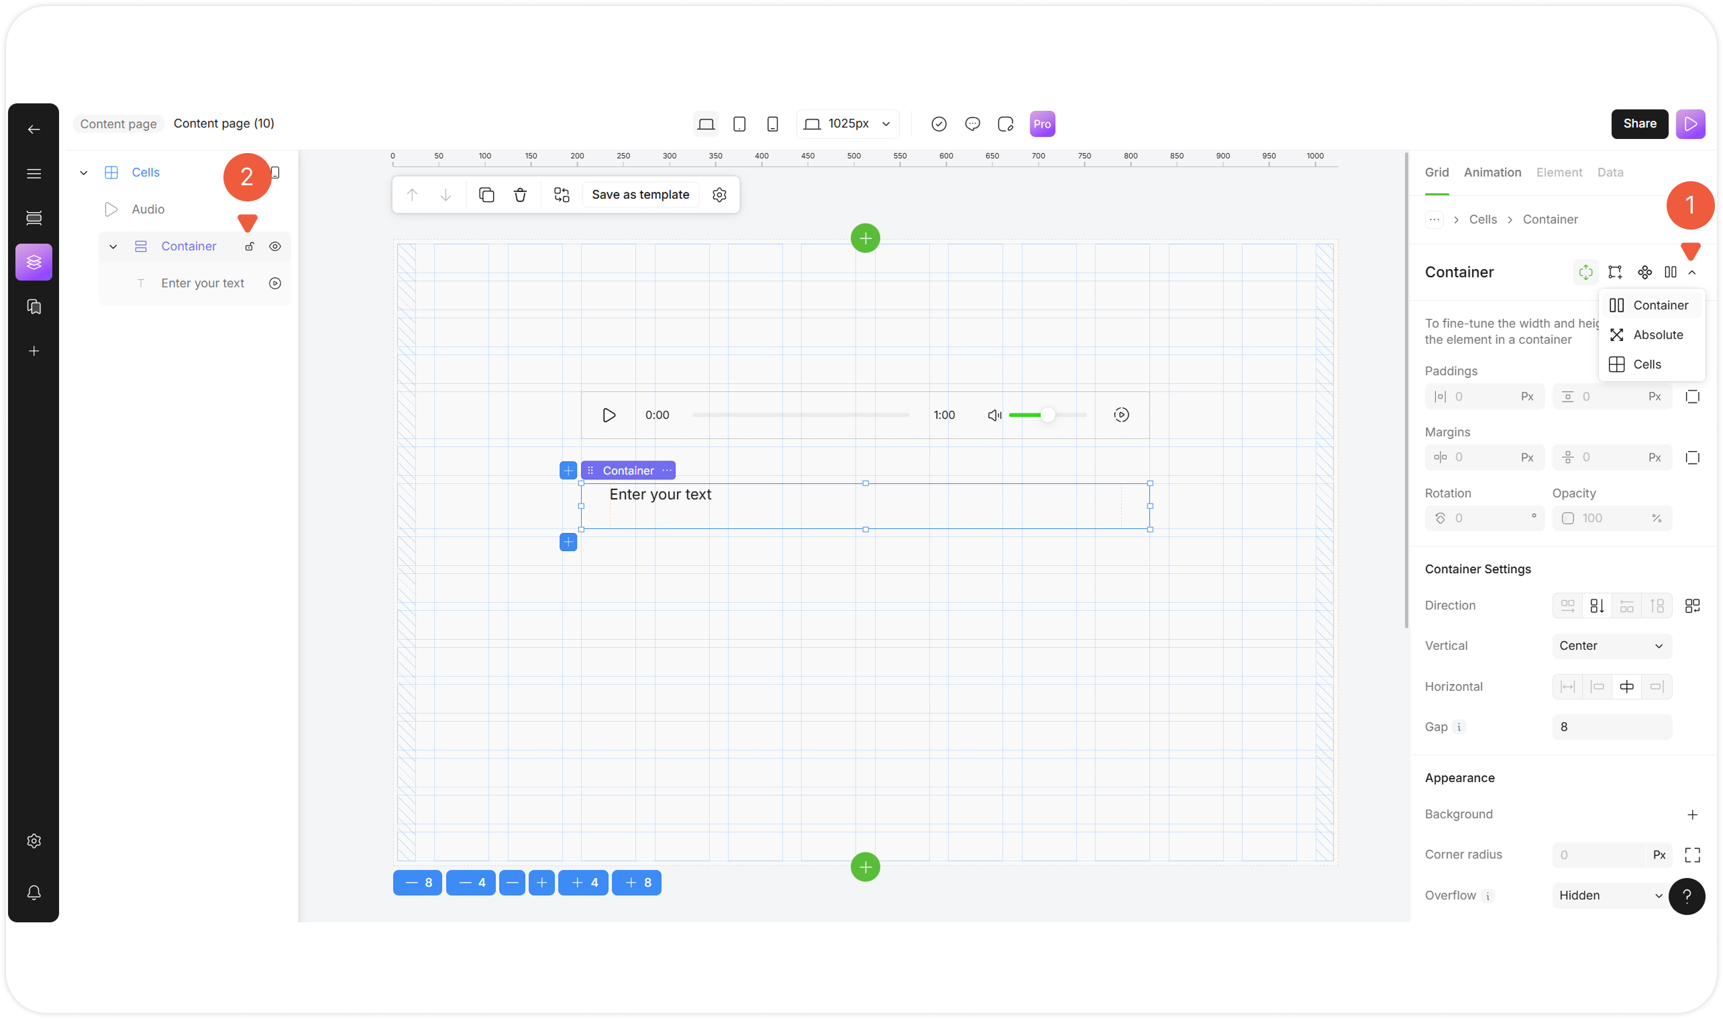1723x1019 pixels.
Task: Switch to the Animation tab
Action: point(1492,173)
